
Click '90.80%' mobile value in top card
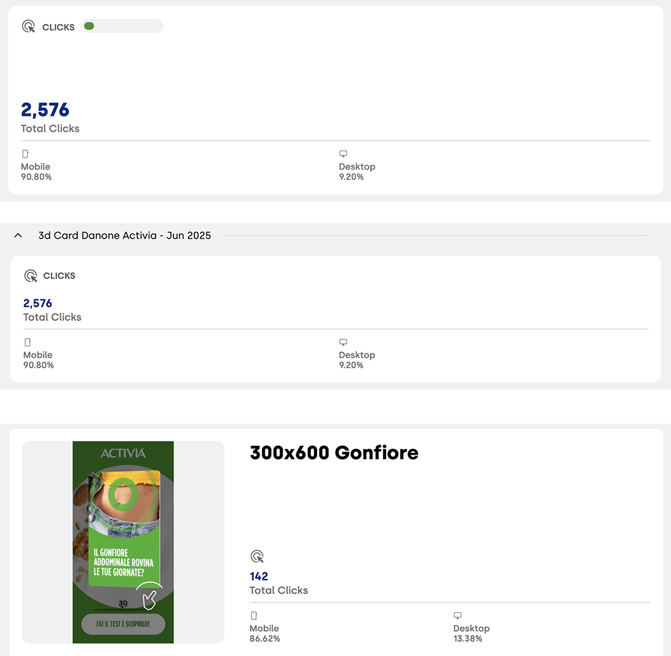click(x=36, y=177)
